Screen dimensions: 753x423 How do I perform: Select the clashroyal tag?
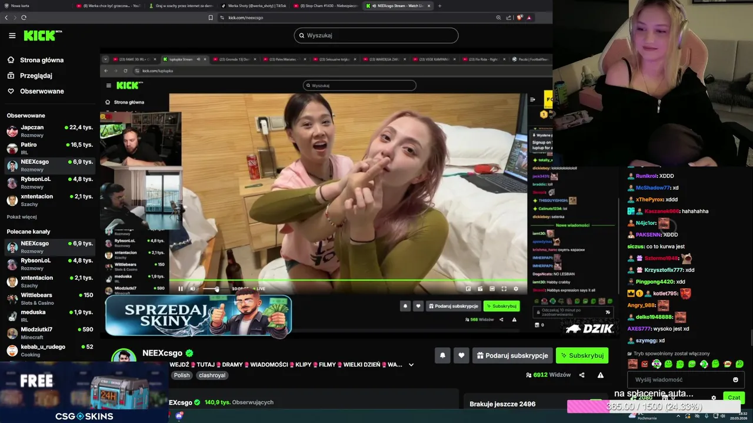tap(212, 375)
